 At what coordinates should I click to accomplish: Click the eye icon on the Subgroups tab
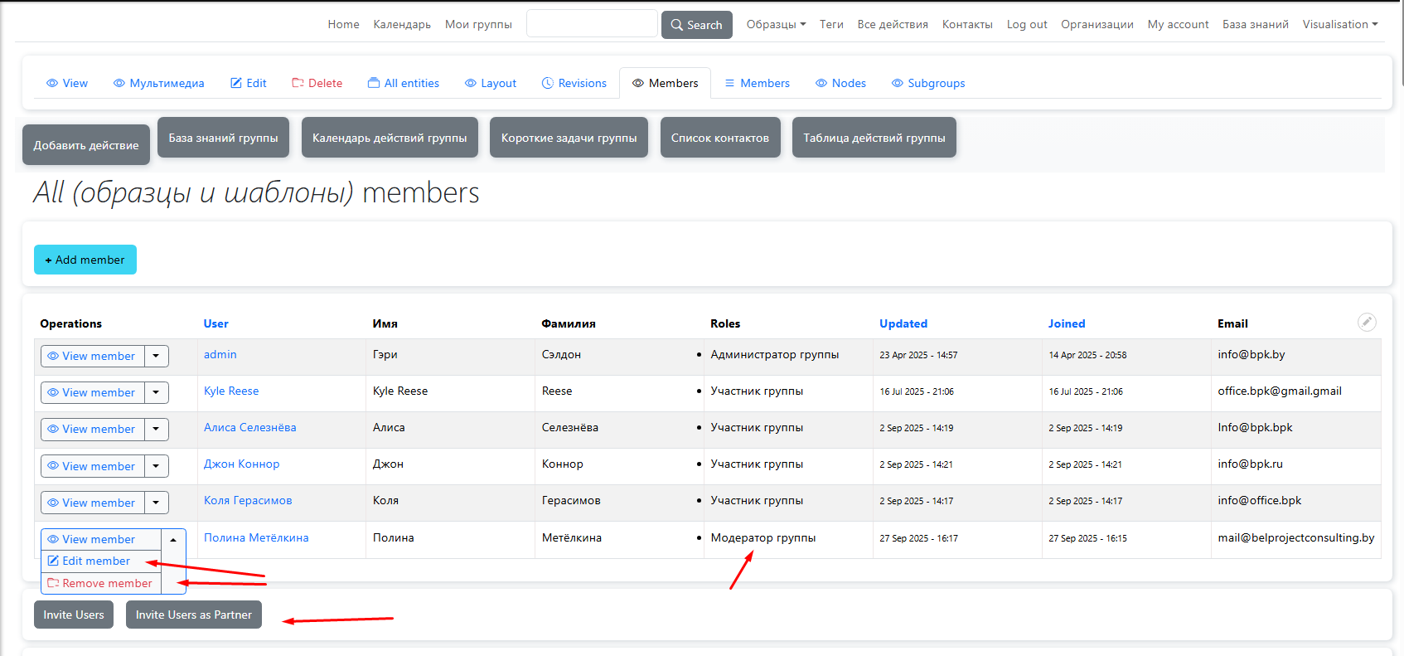tap(897, 84)
